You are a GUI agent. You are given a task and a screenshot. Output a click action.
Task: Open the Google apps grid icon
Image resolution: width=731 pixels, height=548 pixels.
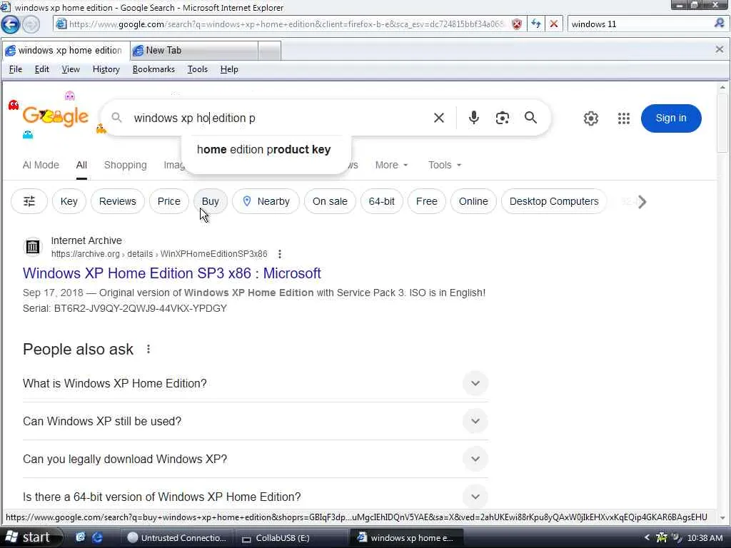(624, 118)
